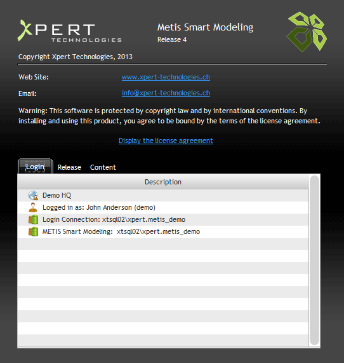Click the green Metis flower logo

(307, 32)
